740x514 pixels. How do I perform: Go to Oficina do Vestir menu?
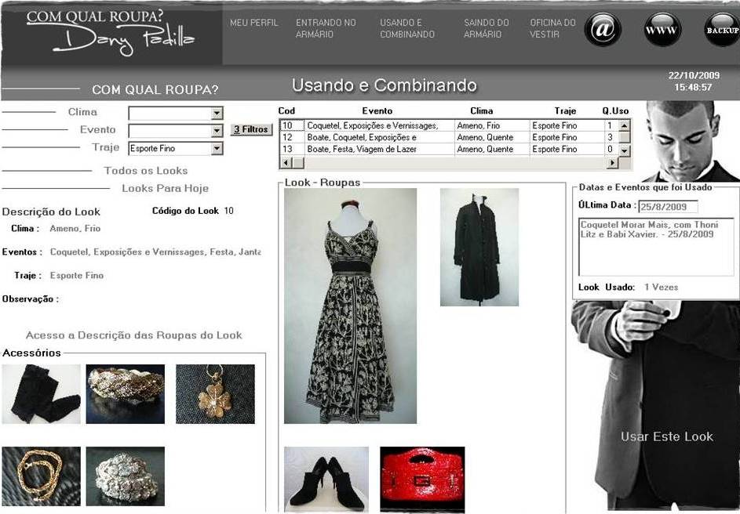coord(552,28)
